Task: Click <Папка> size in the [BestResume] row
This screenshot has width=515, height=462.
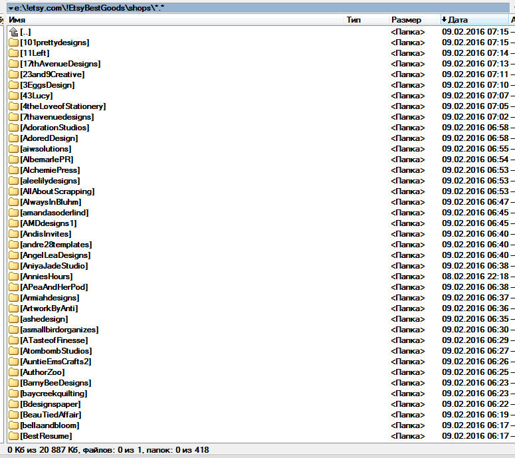Action: coord(407,435)
